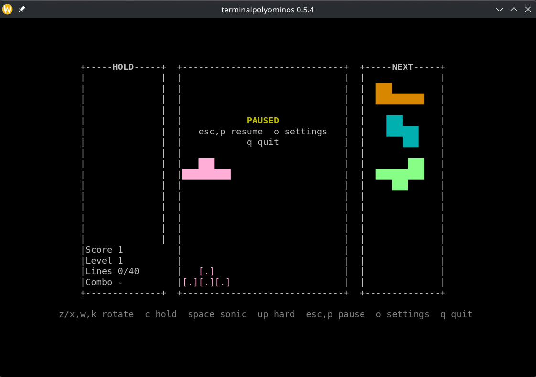The image size is (536, 377).
Task: Click the pink ghost piece outline at bottom
Action: (x=206, y=277)
